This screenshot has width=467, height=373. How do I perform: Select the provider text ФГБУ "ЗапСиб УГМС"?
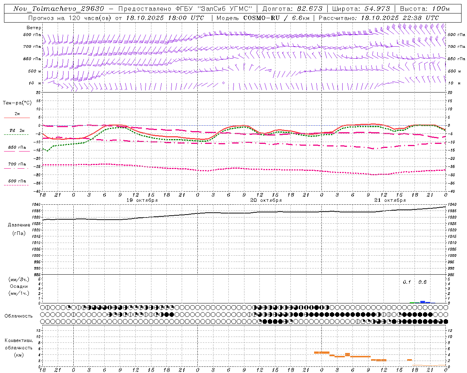(215, 9)
